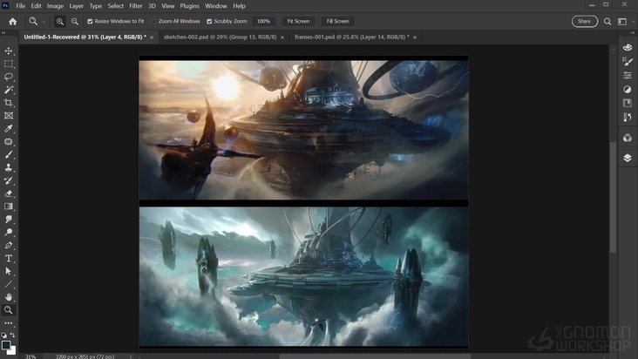Enable Zoom All Windows checkbox
Image resolution: width=638 pixels, height=359 pixels.
(154, 21)
